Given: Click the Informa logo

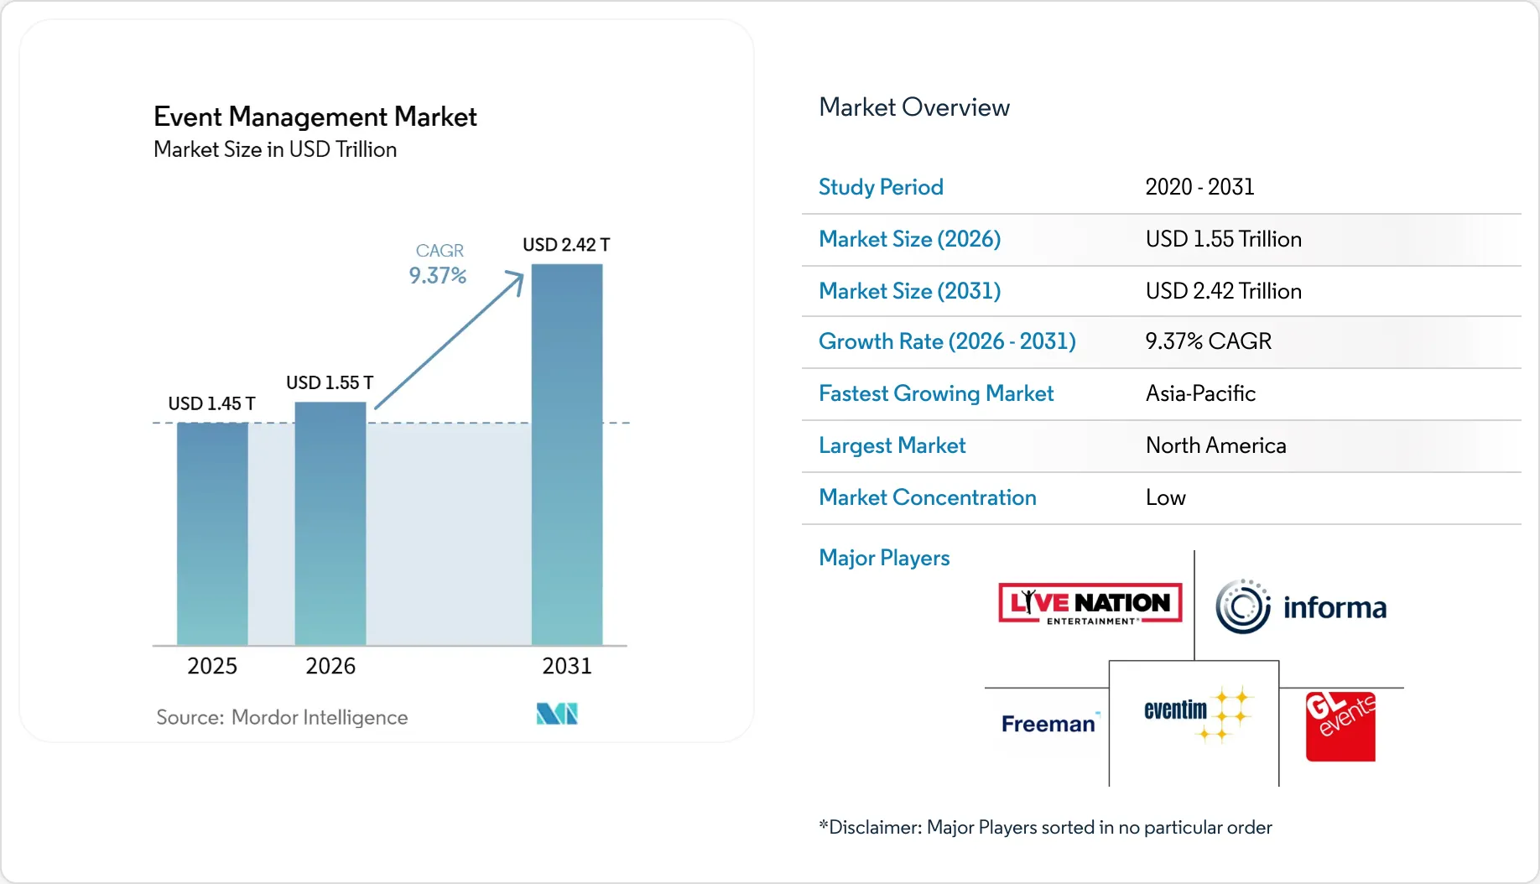Looking at the screenshot, I should (1301, 606).
